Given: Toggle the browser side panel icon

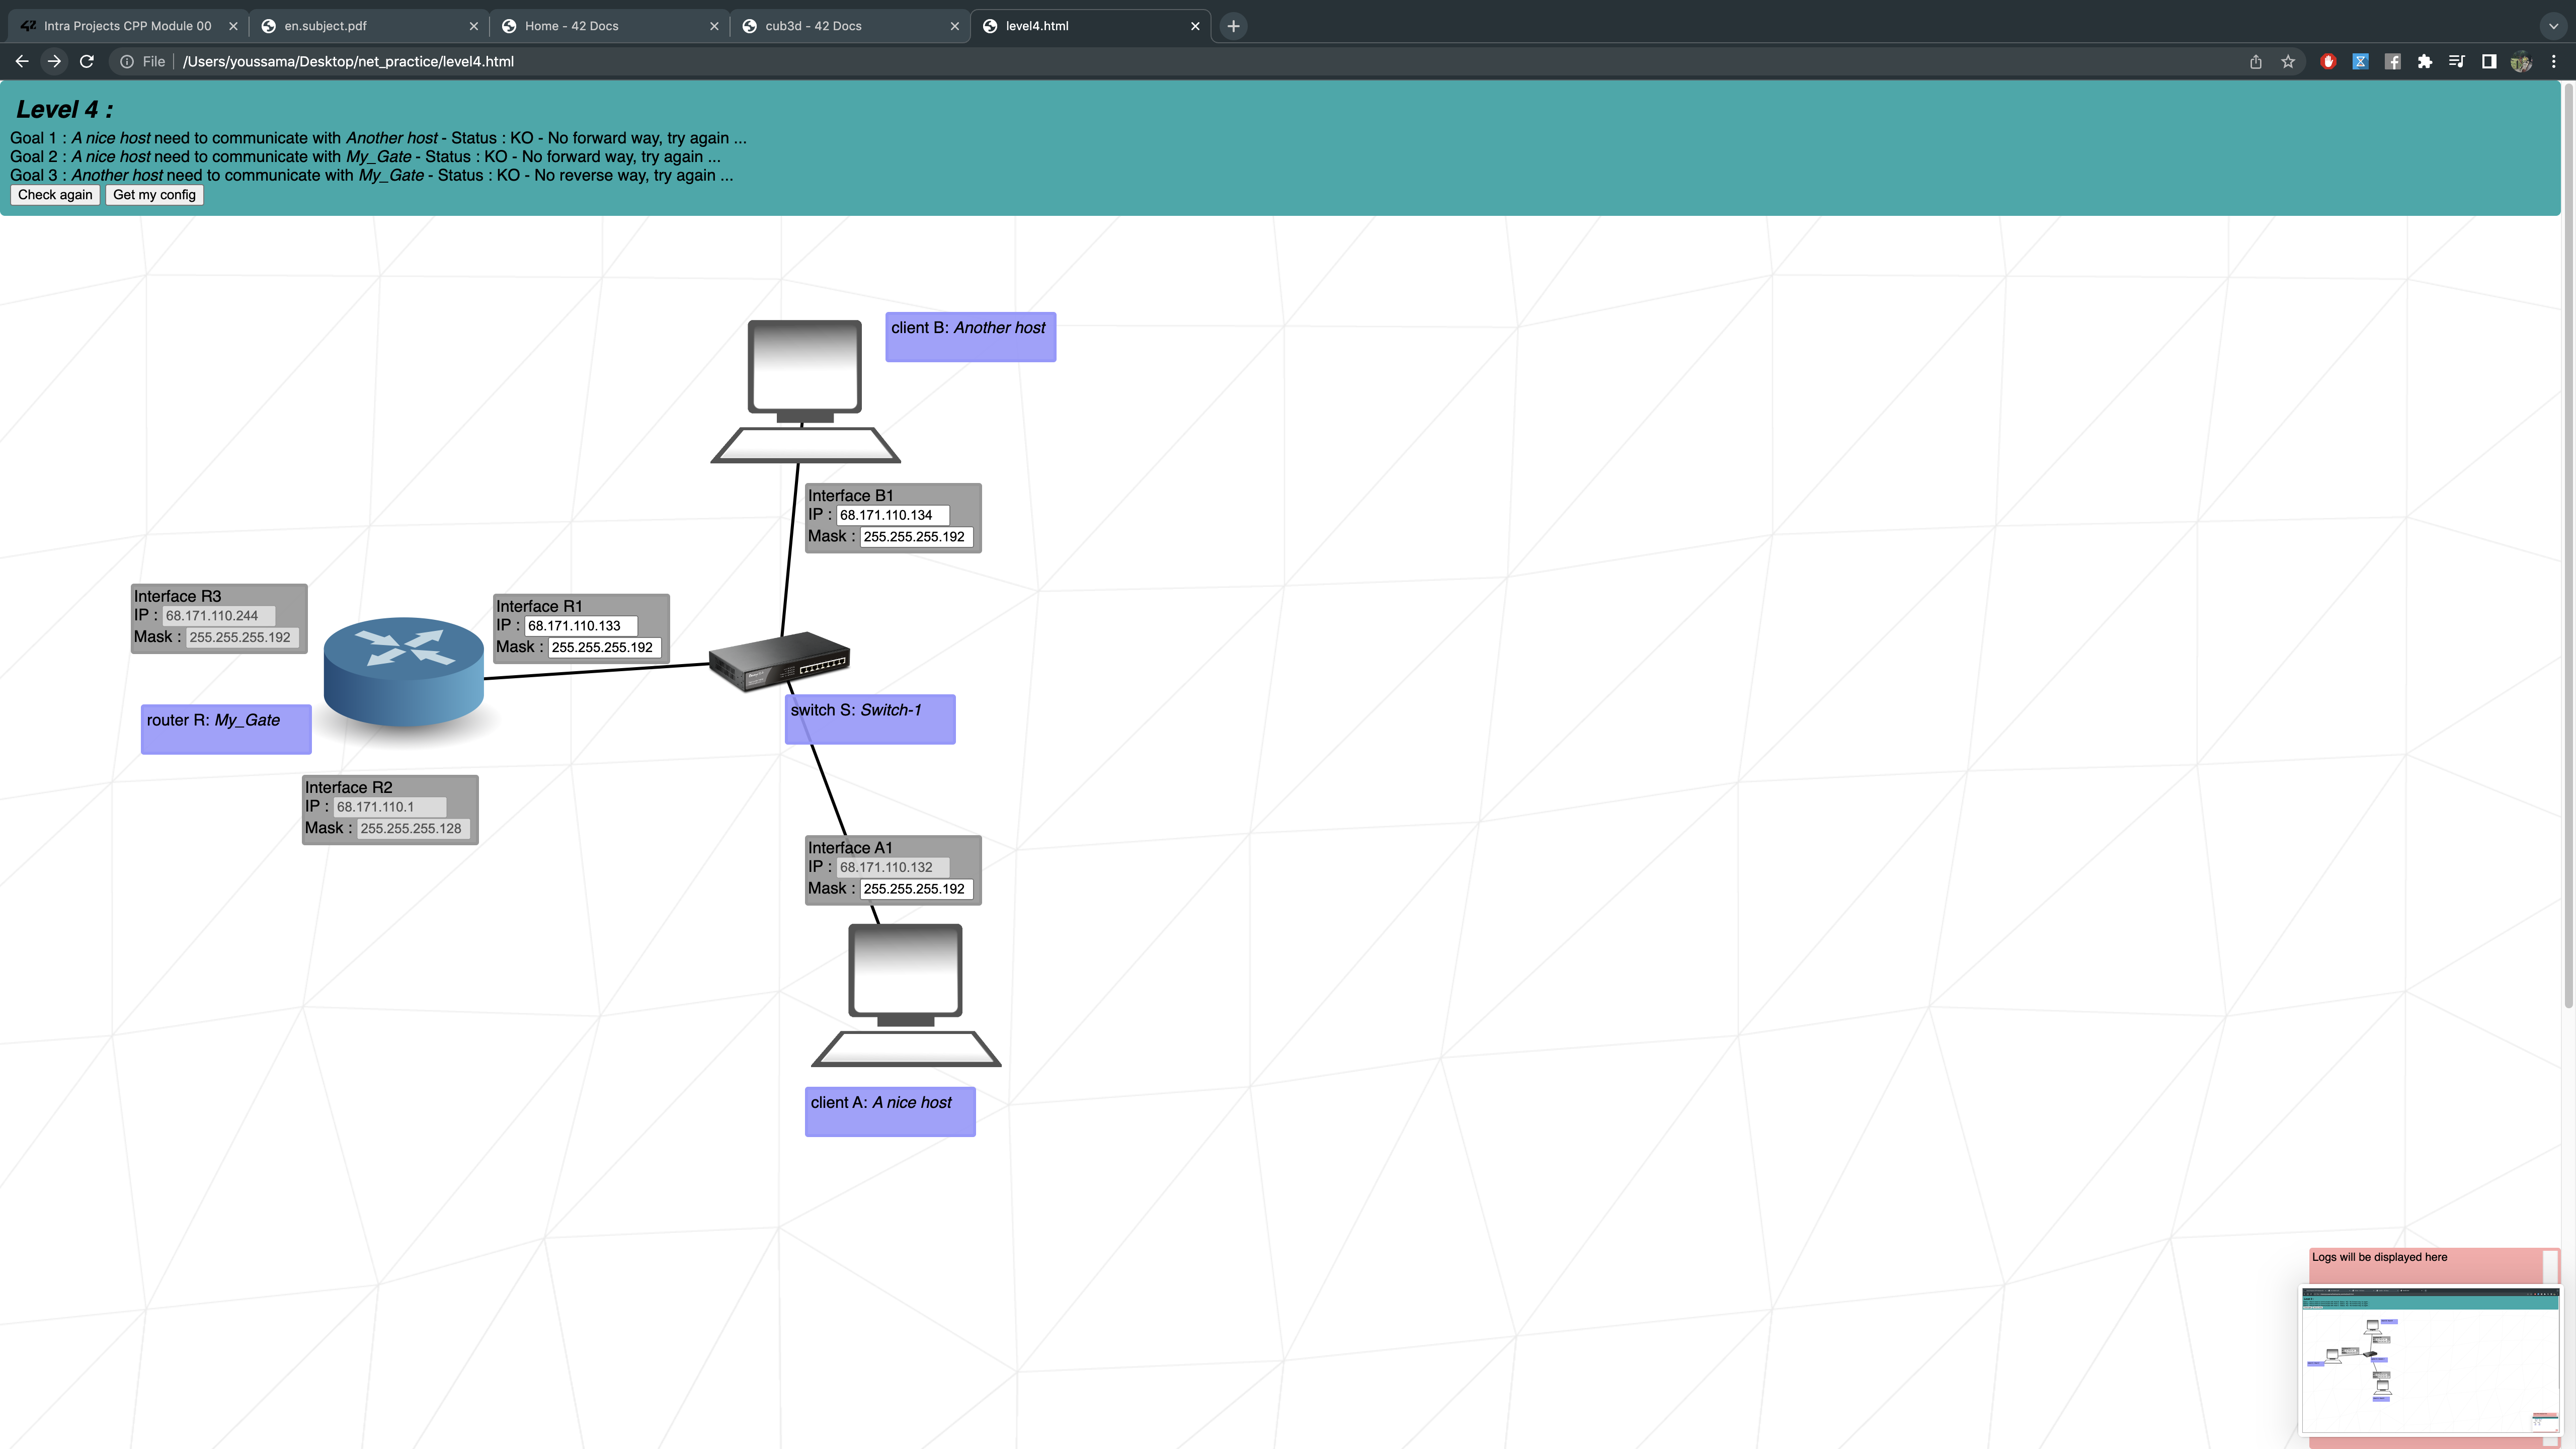Looking at the screenshot, I should [x=2489, y=62].
